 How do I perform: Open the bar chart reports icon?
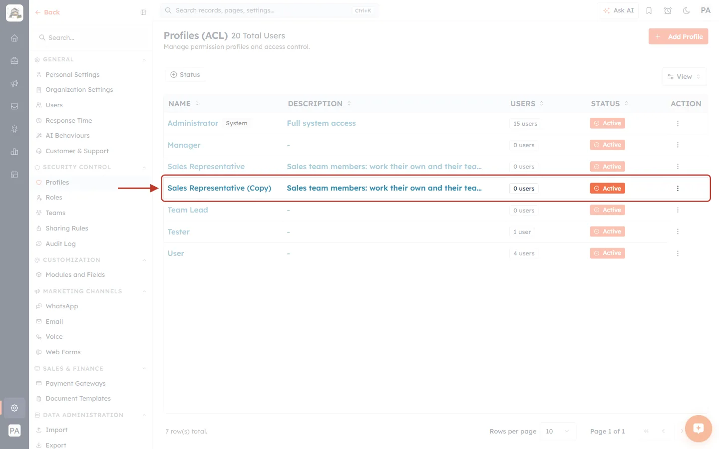click(14, 152)
